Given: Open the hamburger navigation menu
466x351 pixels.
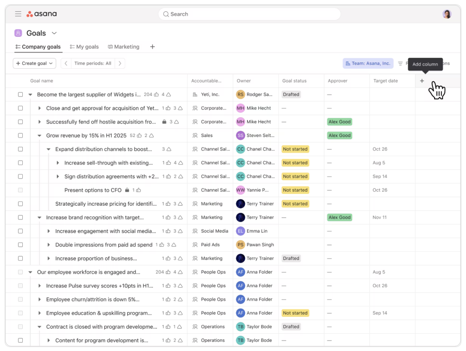Looking at the screenshot, I should (18, 14).
